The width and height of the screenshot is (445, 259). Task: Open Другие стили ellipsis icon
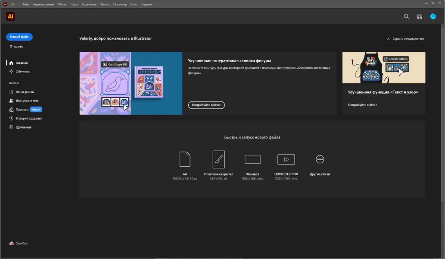pos(320,159)
